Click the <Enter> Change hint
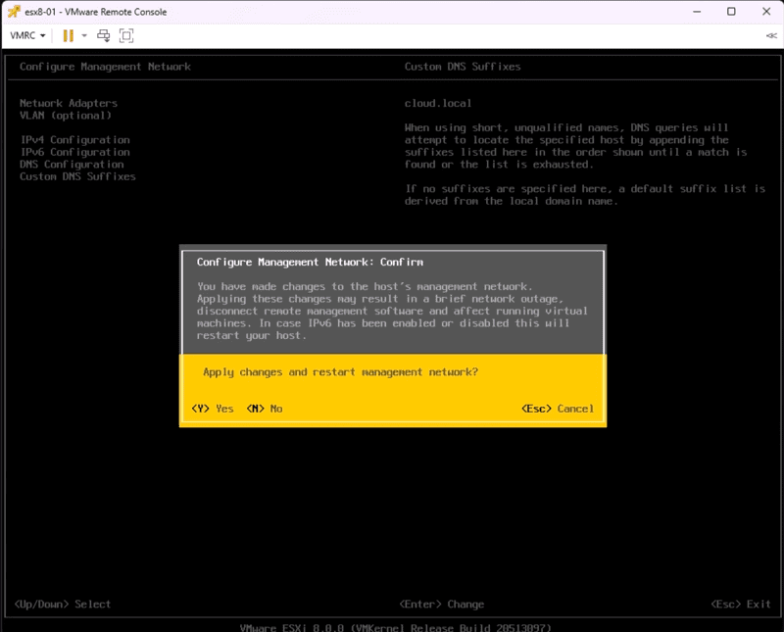Screen dimensions: 784x632 [x=442, y=604]
